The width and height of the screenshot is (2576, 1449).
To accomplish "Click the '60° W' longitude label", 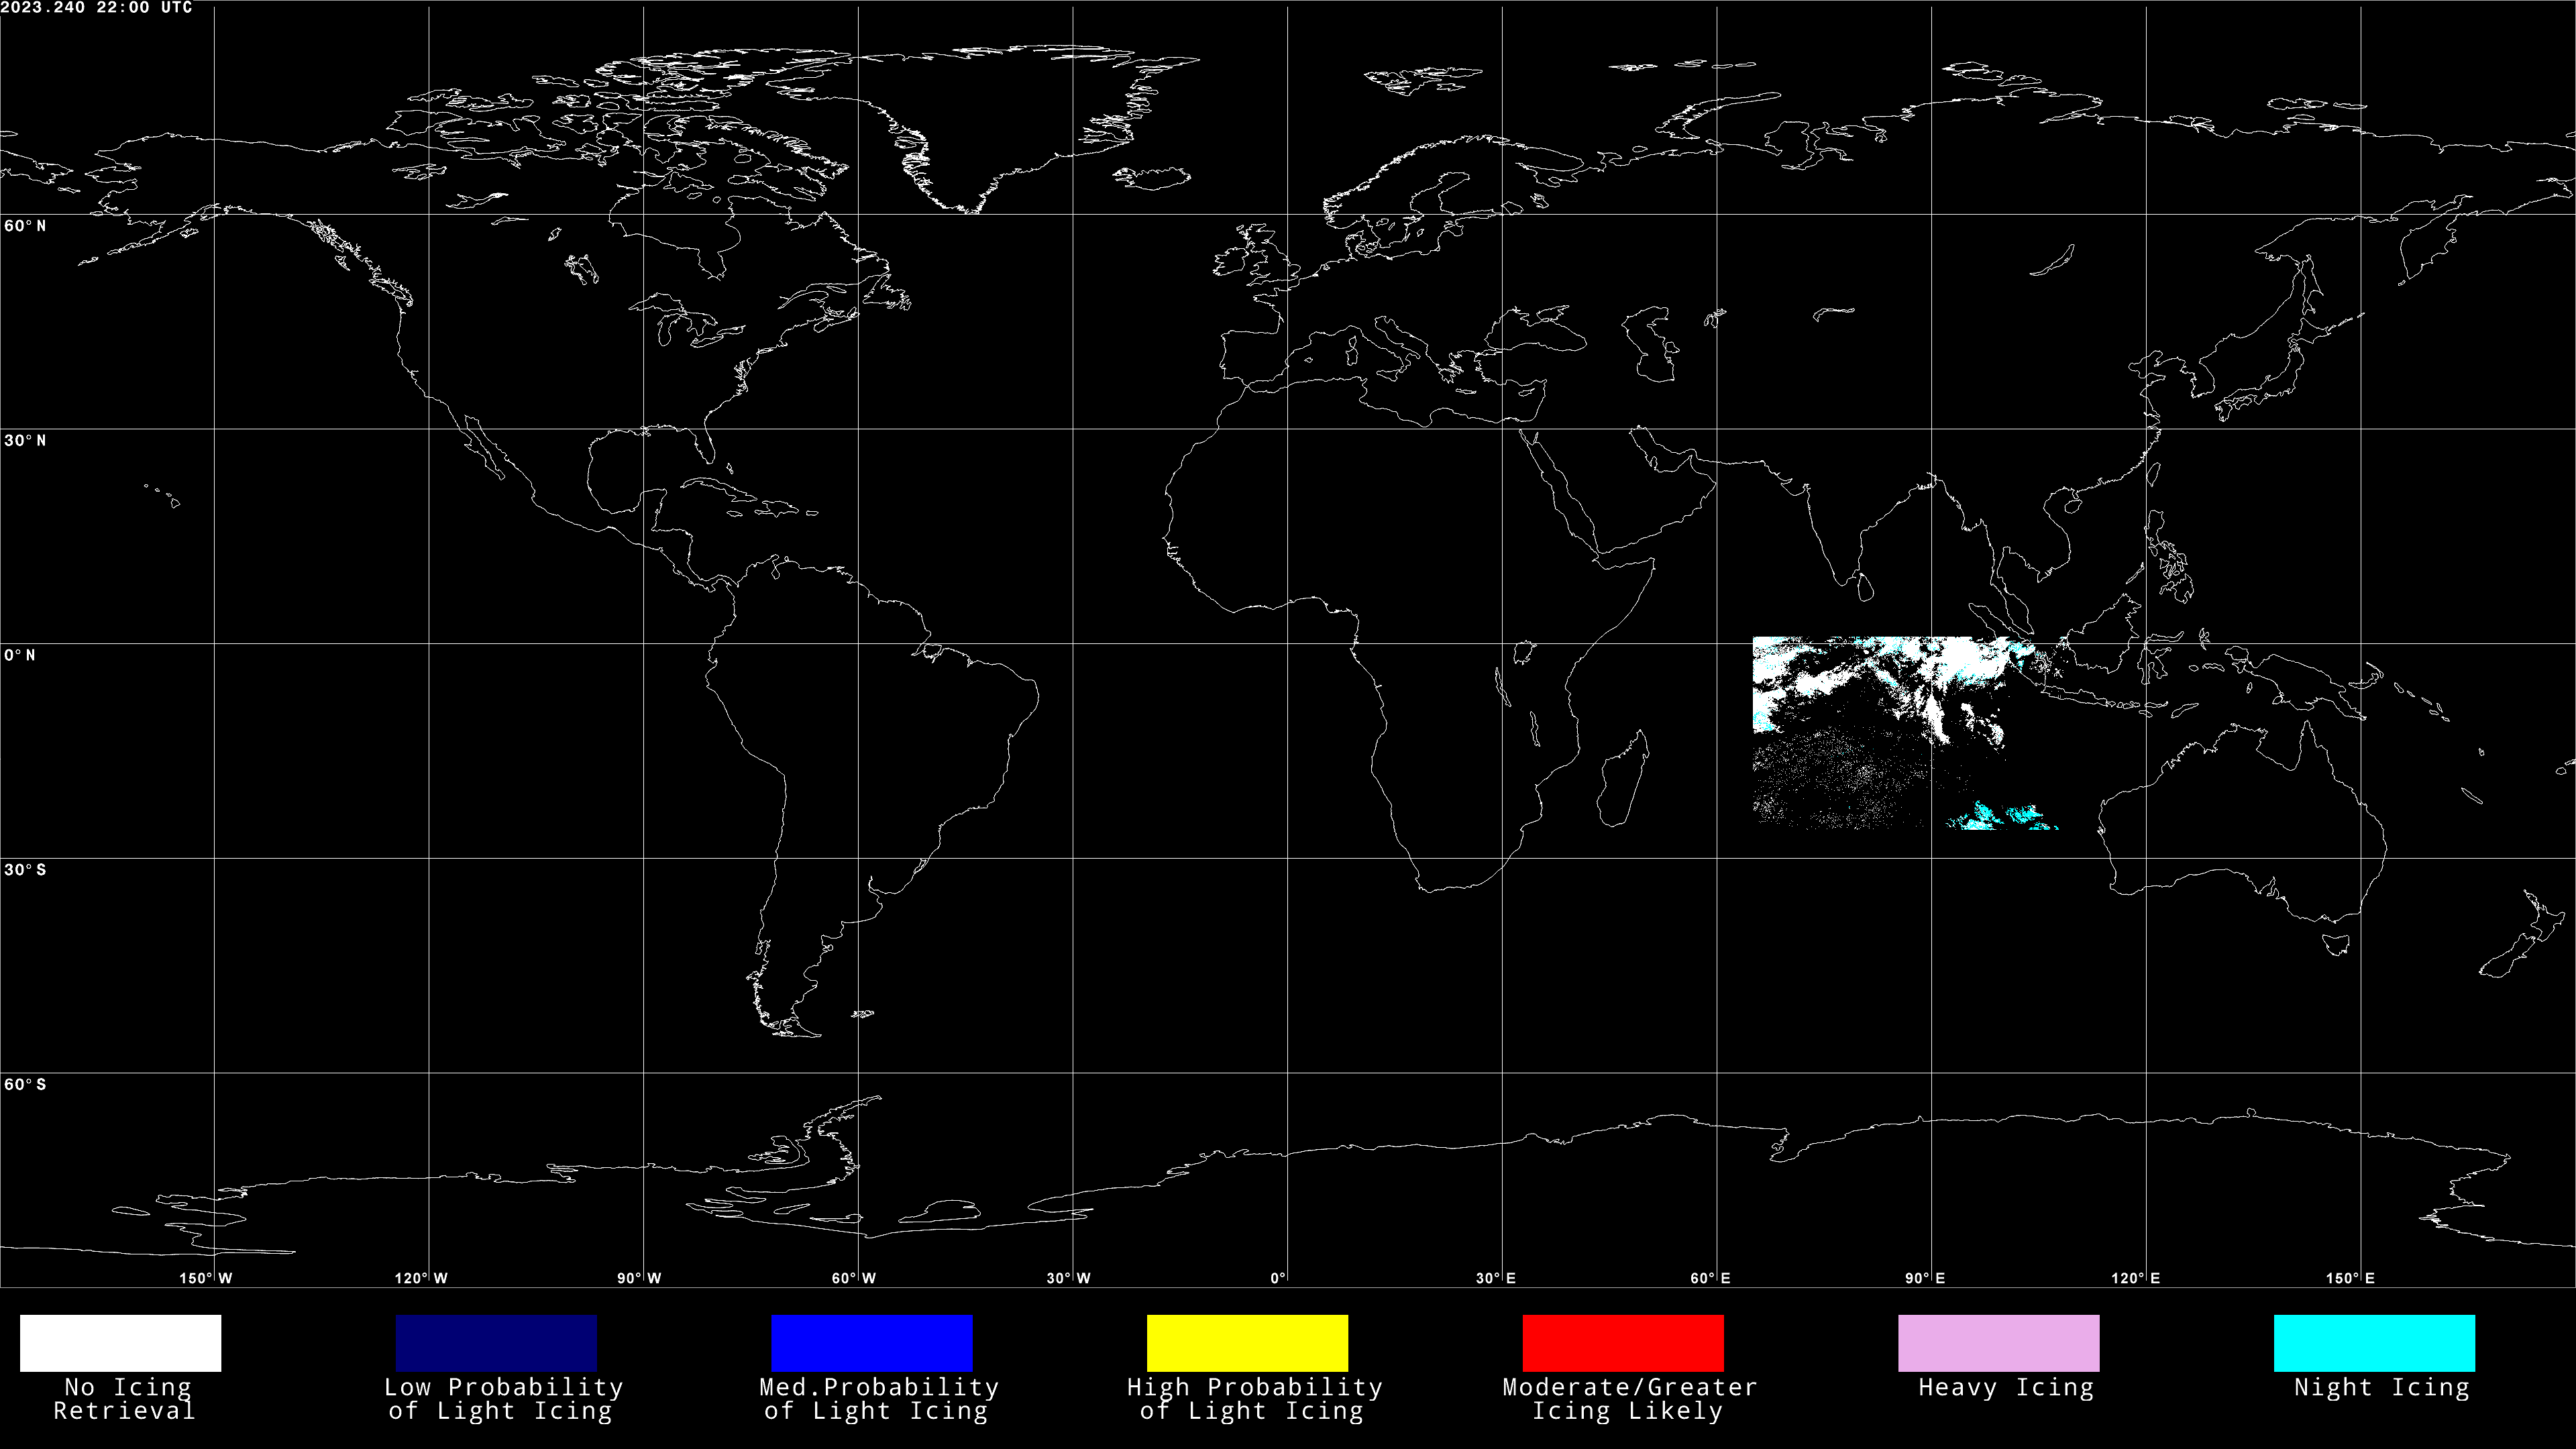I will coord(853,1278).
